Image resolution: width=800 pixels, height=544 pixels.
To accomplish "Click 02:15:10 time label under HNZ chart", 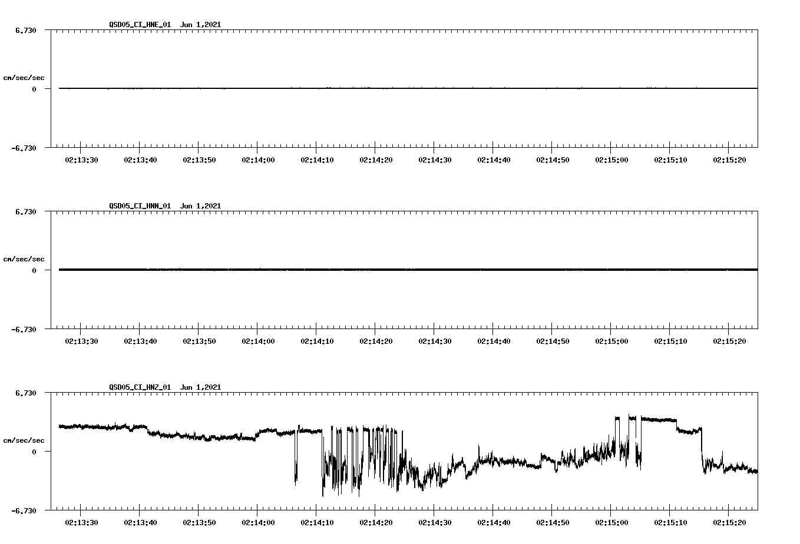I will click(x=670, y=523).
